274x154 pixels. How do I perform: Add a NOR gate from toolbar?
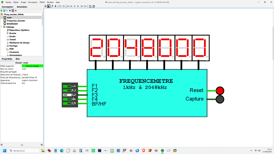click(85, 6)
